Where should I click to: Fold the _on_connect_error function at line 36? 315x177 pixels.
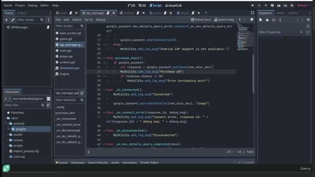pyautogui.click(x=104, y=113)
